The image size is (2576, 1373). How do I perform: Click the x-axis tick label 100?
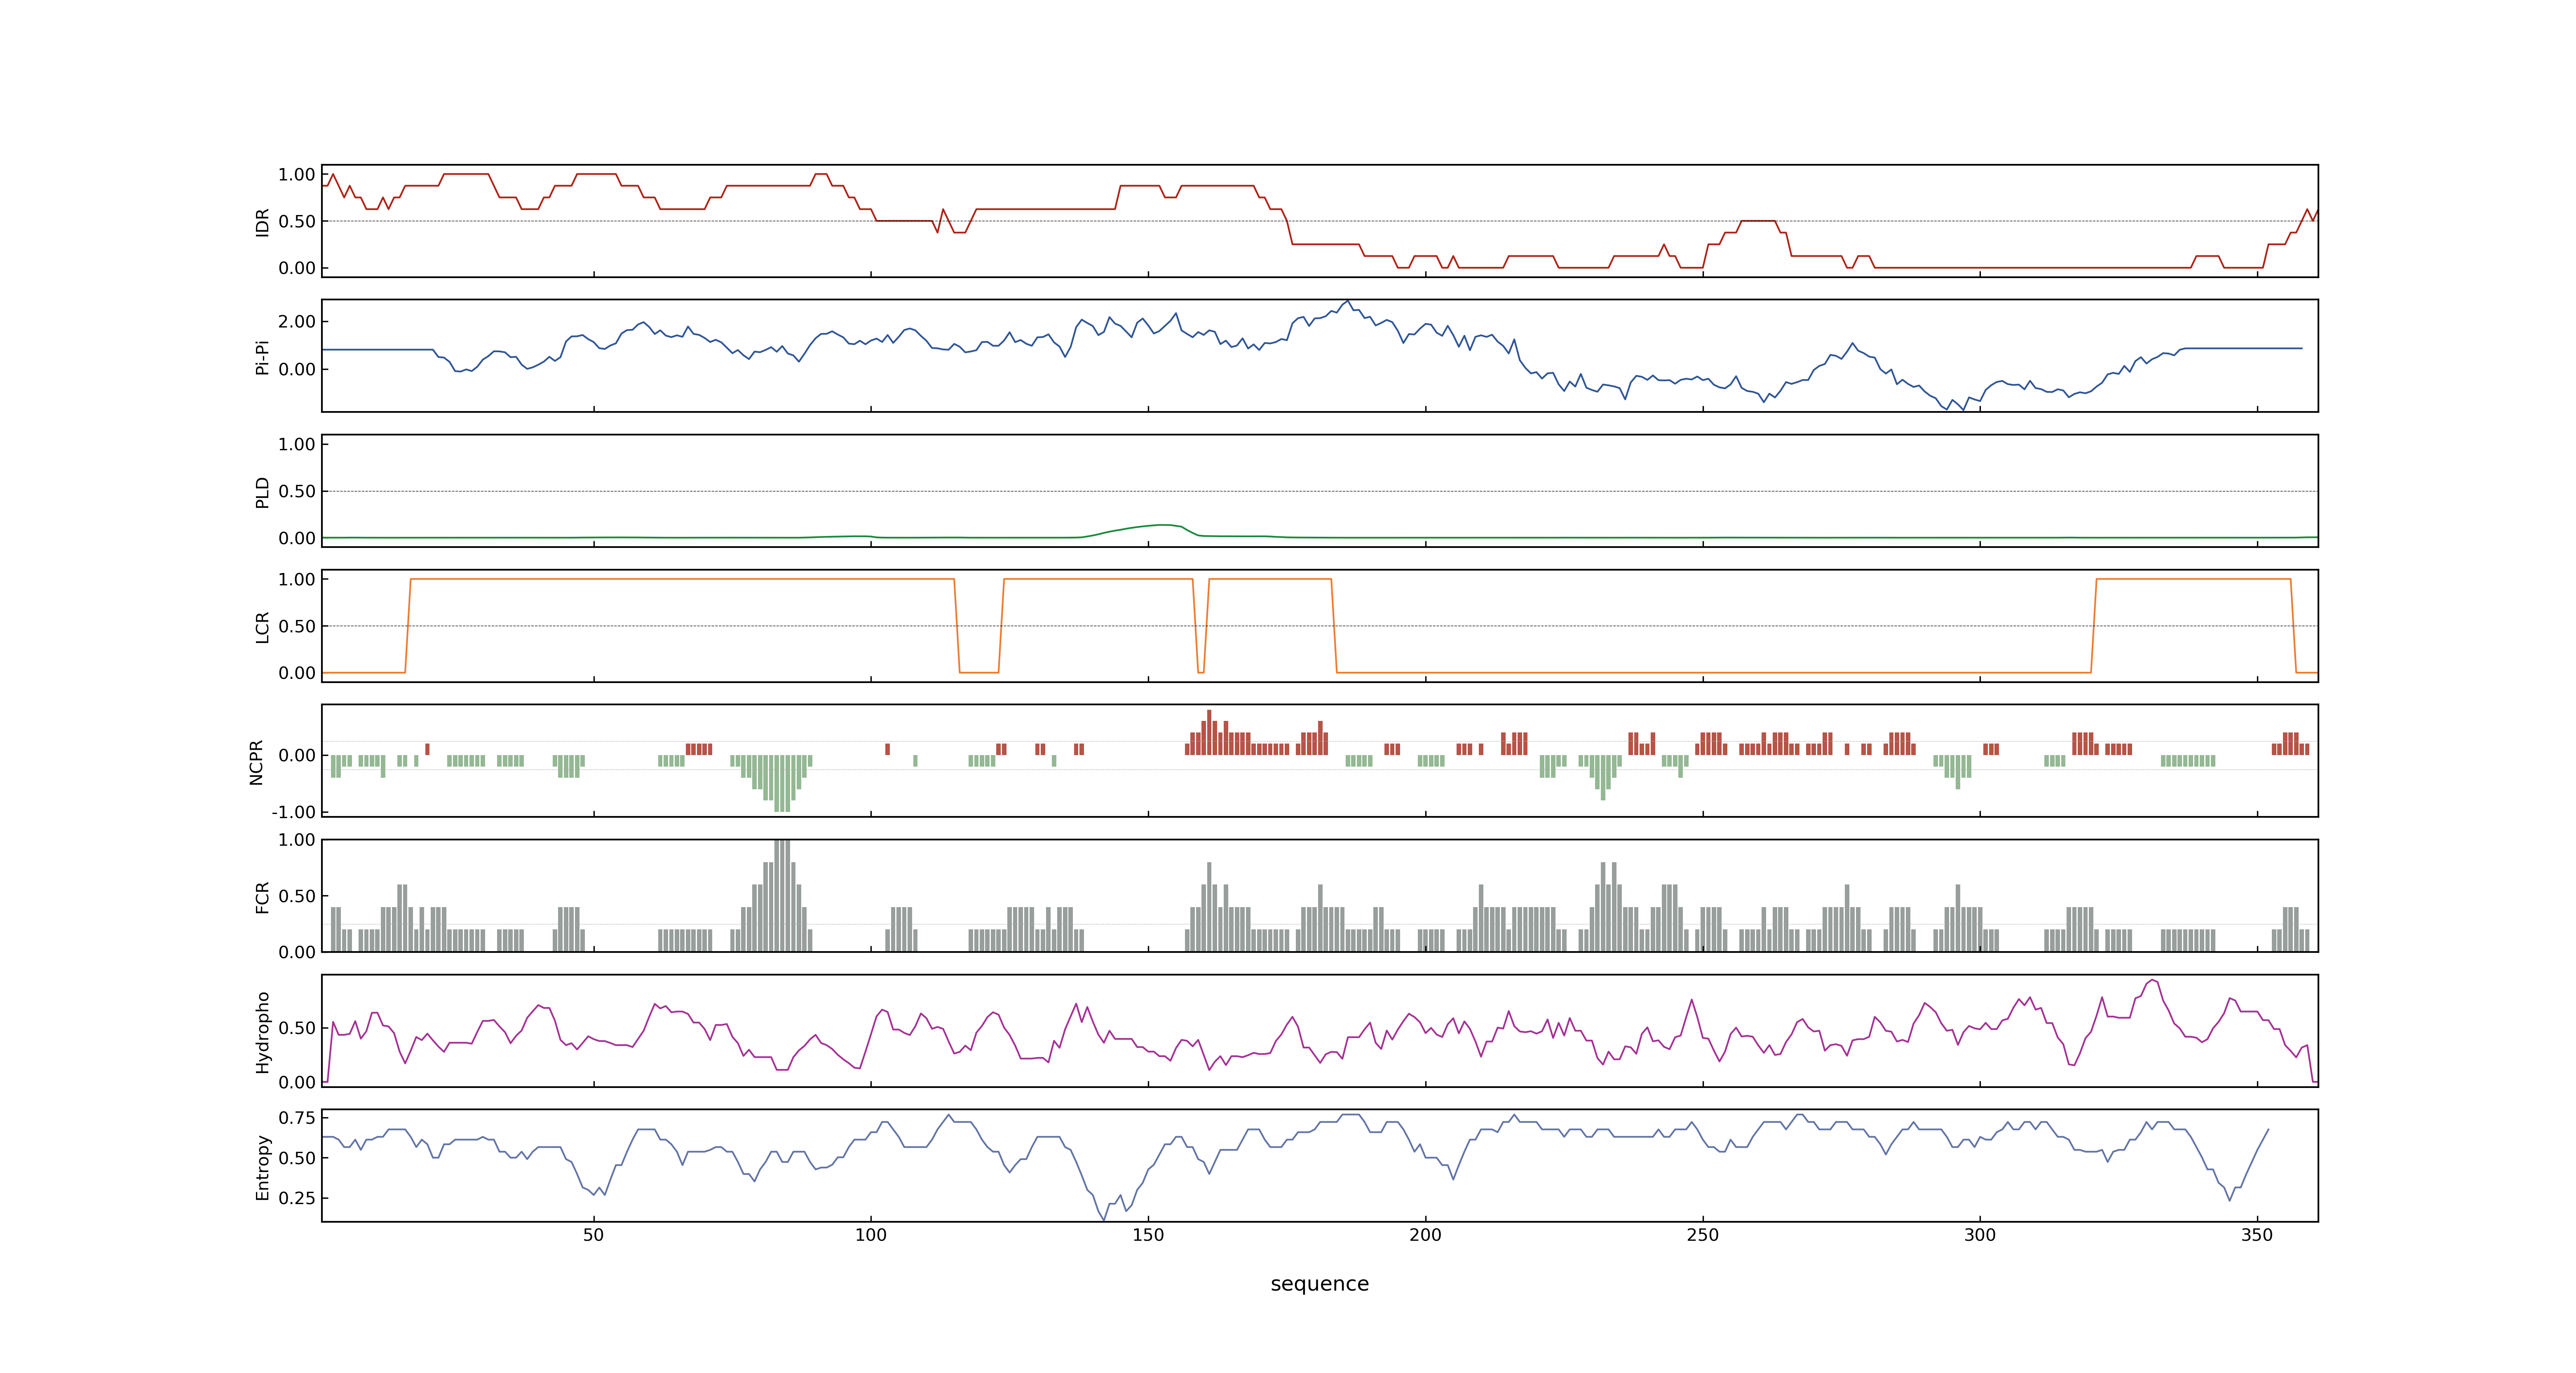(x=870, y=1235)
